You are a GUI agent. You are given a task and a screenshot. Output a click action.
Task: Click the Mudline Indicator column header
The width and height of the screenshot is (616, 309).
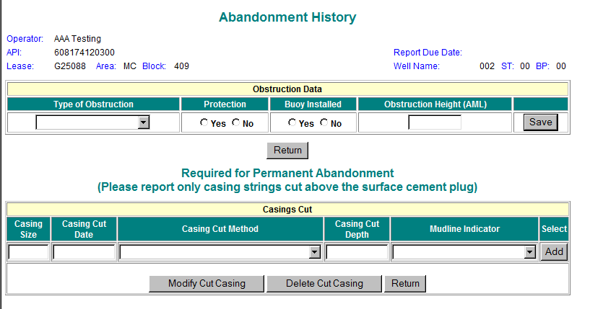464,229
